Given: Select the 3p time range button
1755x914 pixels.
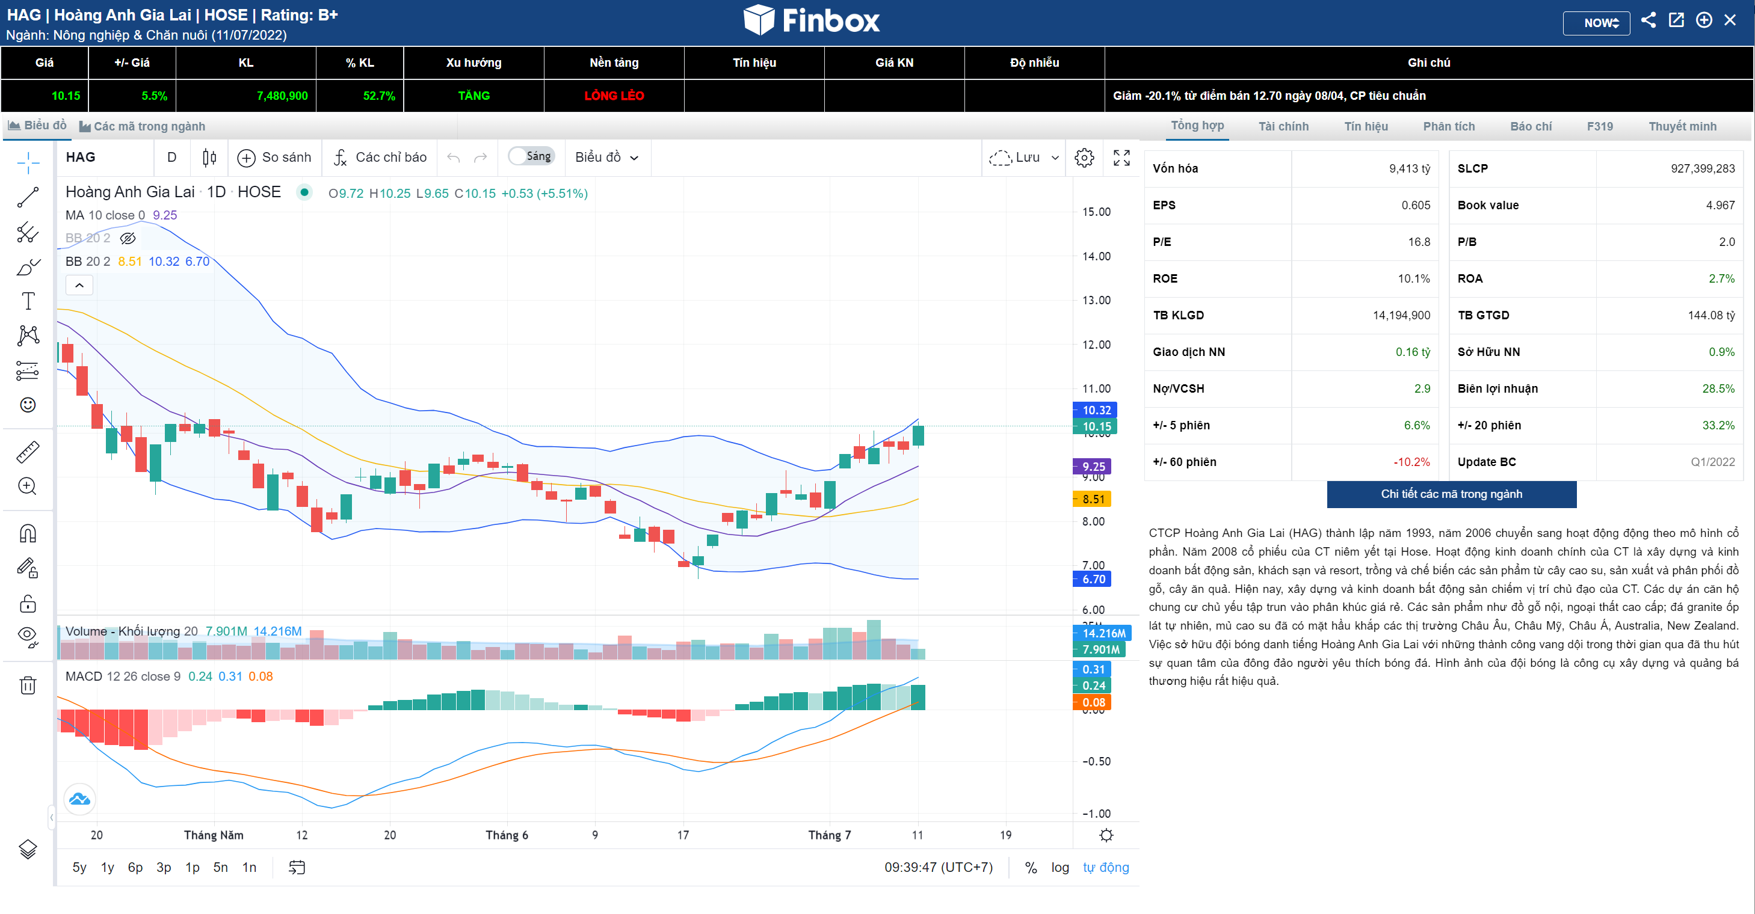Looking at the screenshot, I should (164, 867).
